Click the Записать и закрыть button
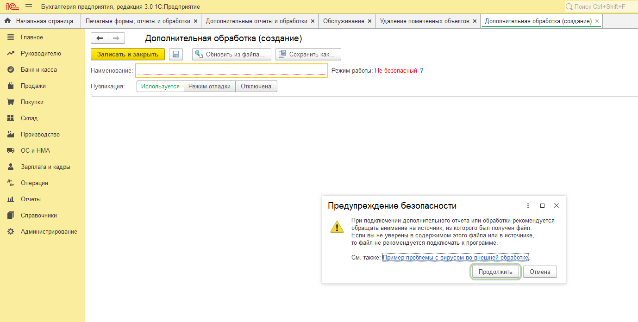638x322 pixels. [128, 54]
